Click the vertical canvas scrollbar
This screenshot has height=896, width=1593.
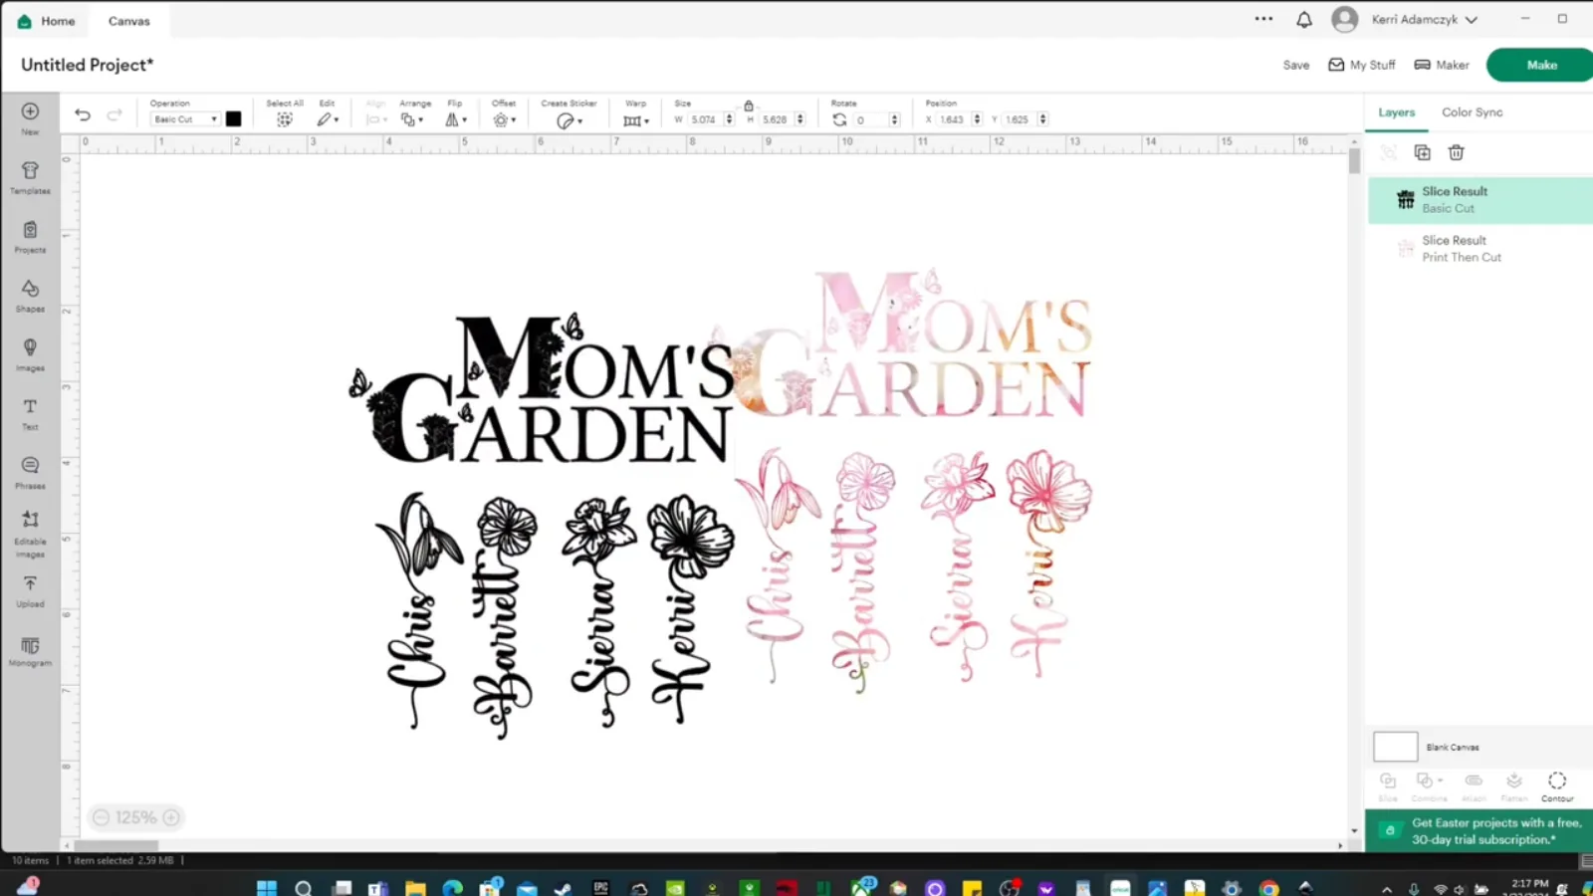1354,162
